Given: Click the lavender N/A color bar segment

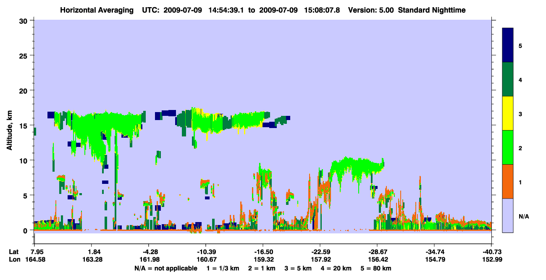Looking at the screenshot, I should point(508,215).
